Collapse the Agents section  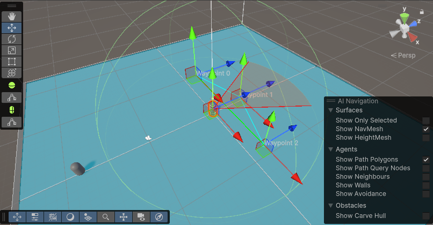(330, 149)
